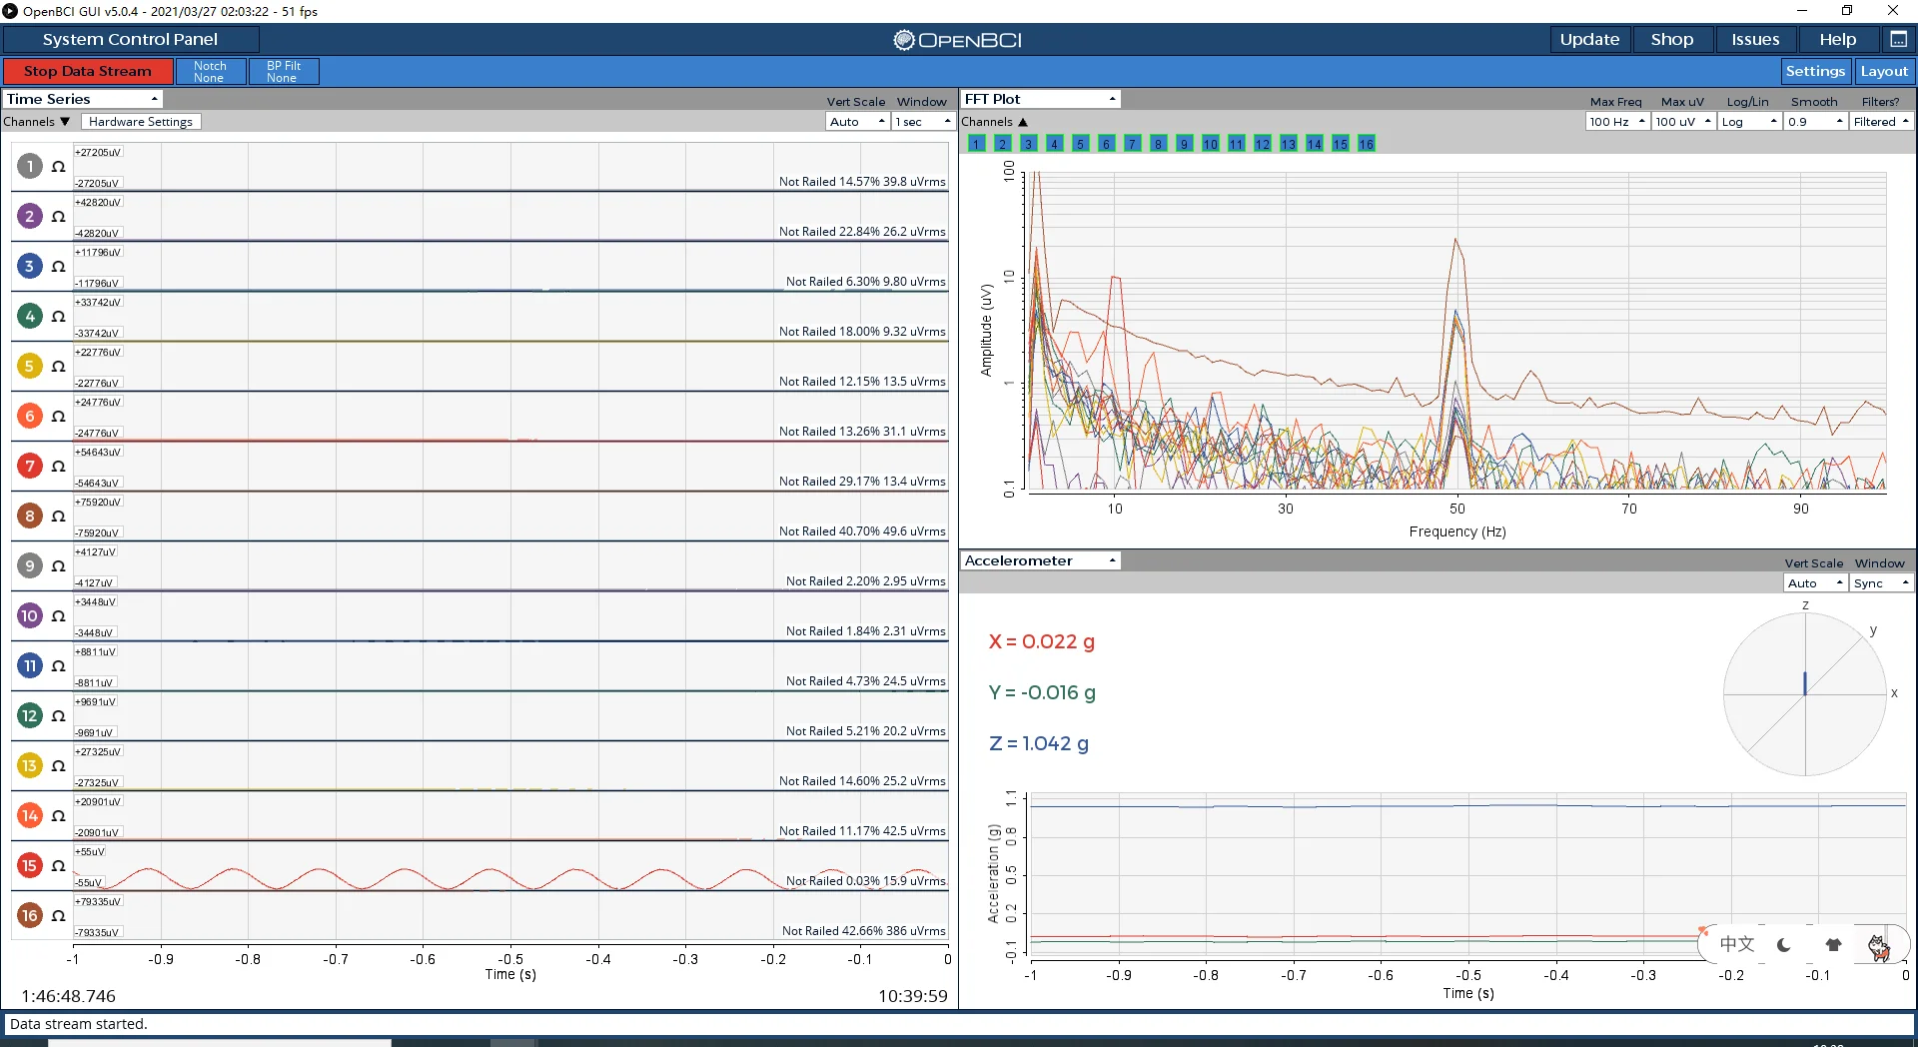The height and width of the screenshot is (1047, 1918).
Task: Click the 中文 input language indicator
Action: click(x=1736, y=944)
